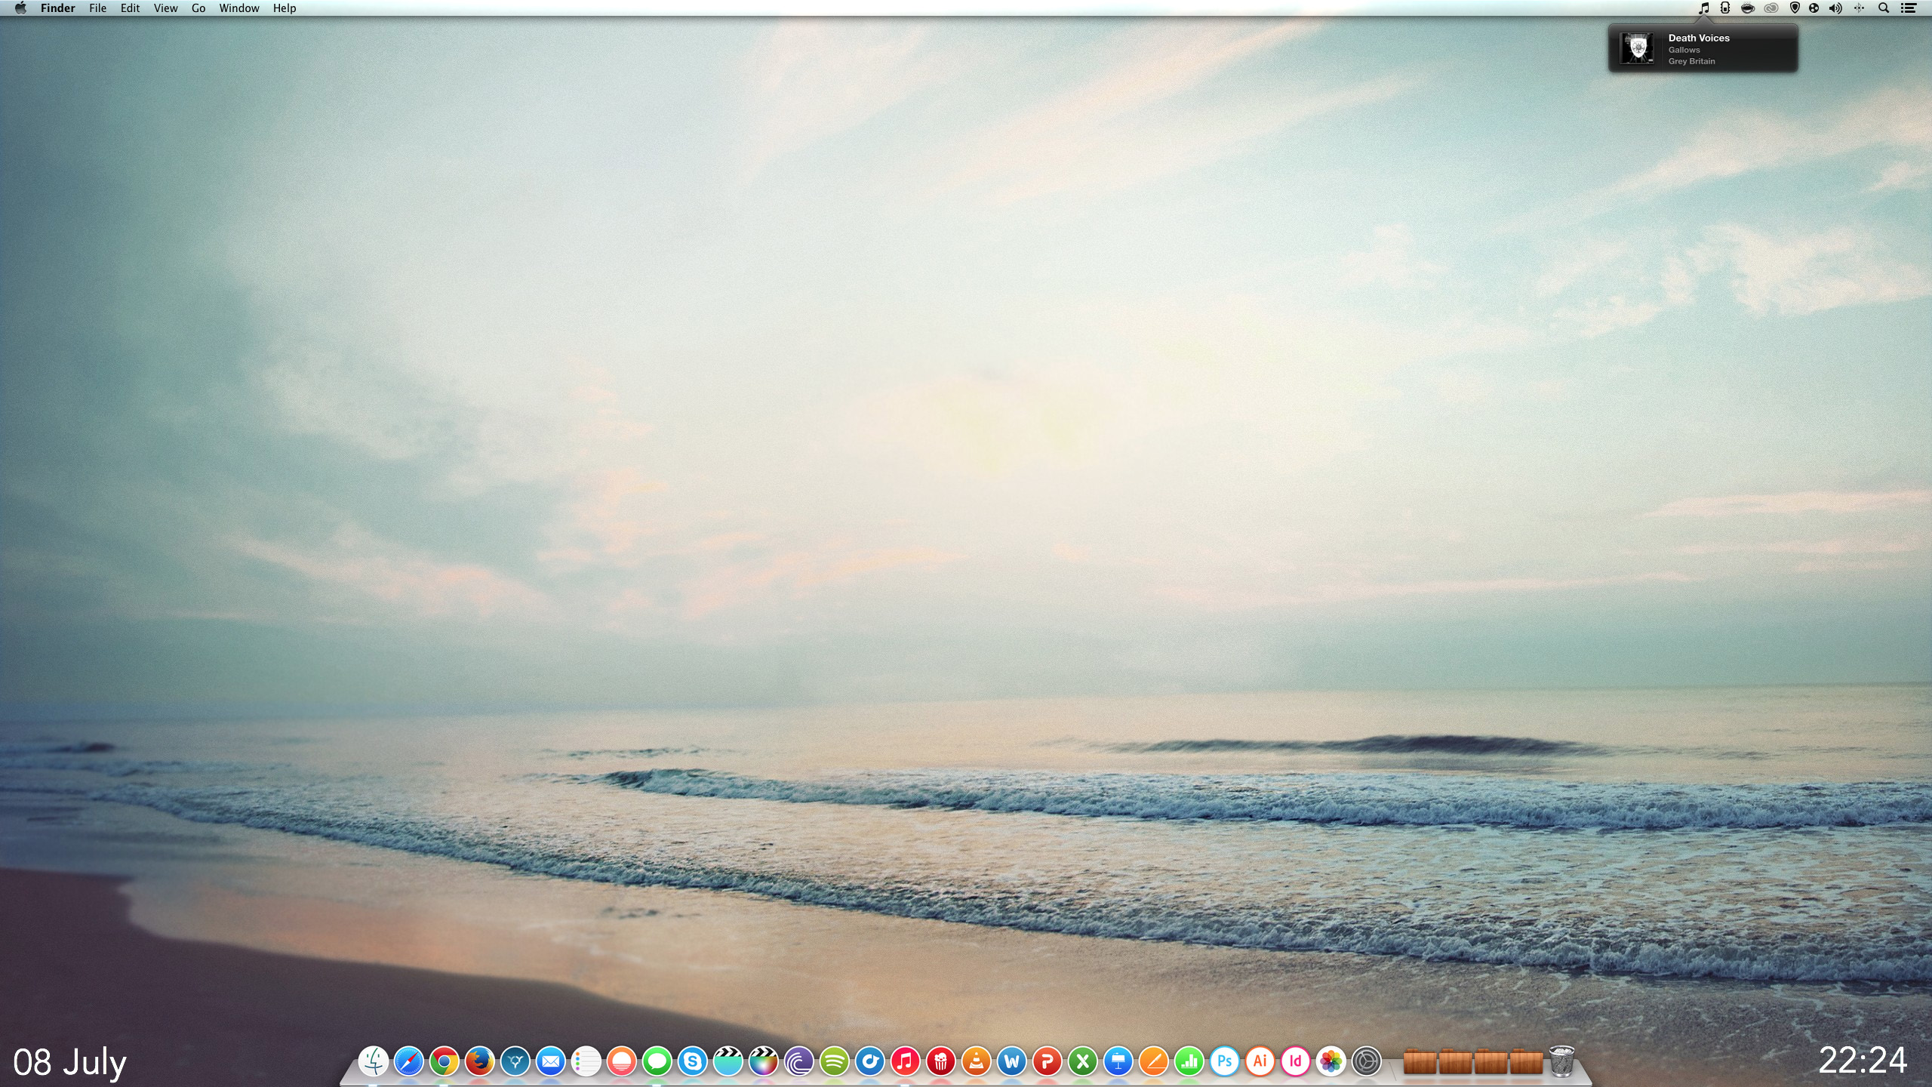The image size is (1932, 1087).
Task: Click the album art thumbnail in popup
Action: (x=1637, y=49)
